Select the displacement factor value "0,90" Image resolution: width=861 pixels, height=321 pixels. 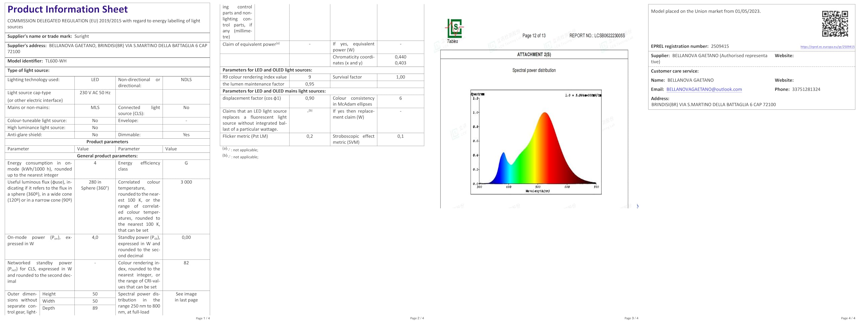tap(309, 98)
